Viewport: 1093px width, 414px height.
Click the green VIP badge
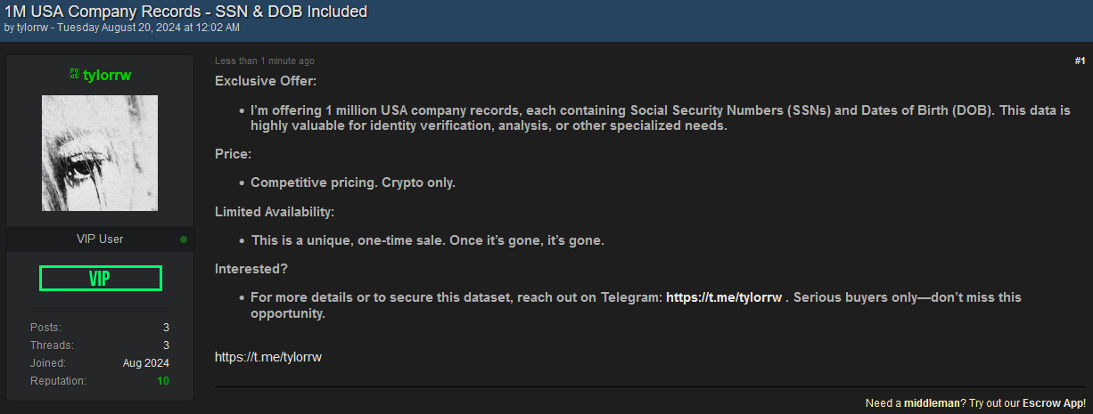click(100, 279)
